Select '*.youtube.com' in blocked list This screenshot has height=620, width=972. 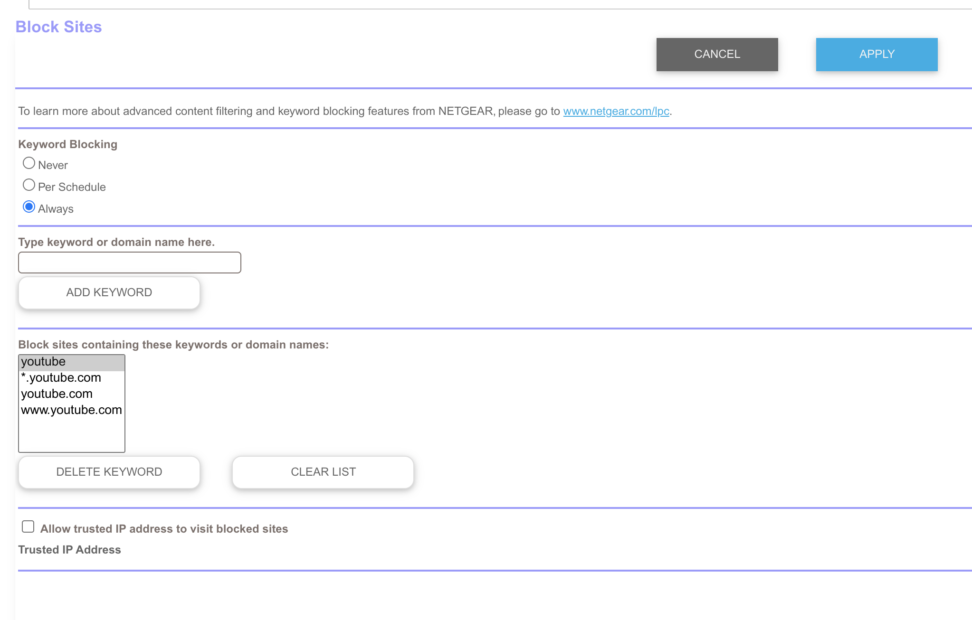point(71,378)
